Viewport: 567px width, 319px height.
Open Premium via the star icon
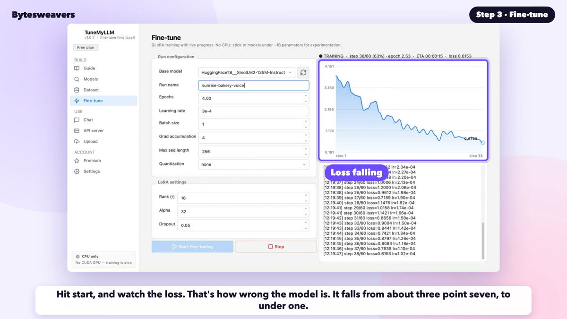point(77,161)
